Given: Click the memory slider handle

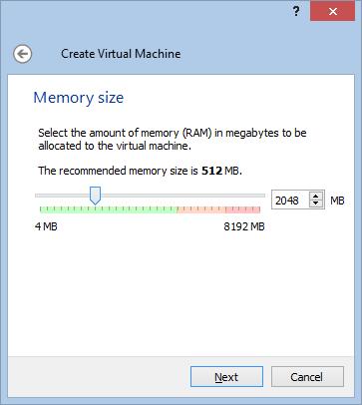Looking at the screenshot, I should pos(96,196).
